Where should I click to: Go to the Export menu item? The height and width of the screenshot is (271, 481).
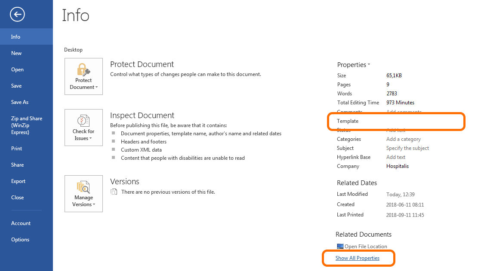pos(18,181)
